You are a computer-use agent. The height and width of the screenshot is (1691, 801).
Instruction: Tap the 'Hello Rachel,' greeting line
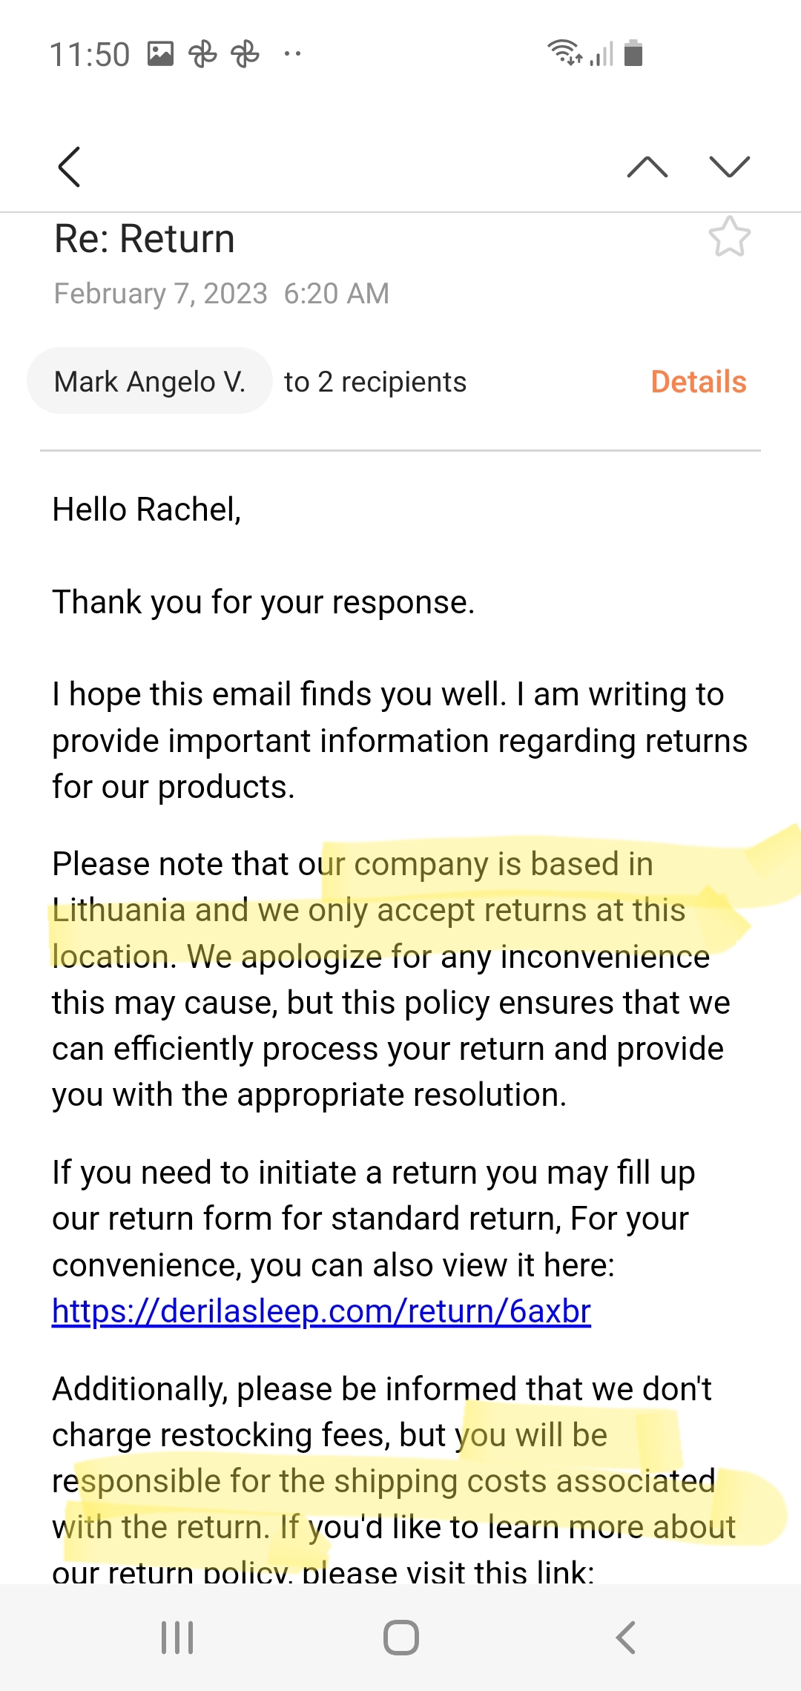tap(147, 510)
